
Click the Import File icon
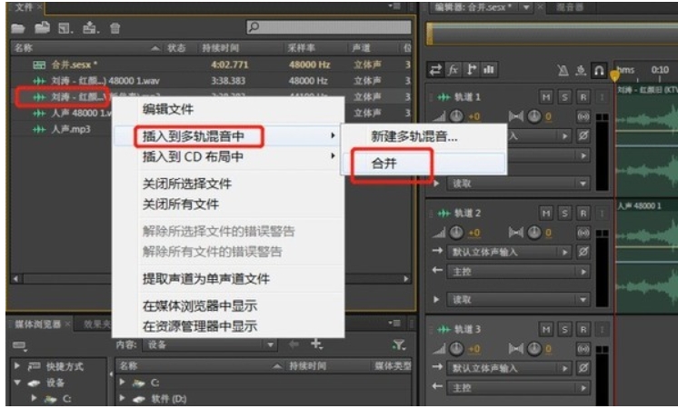pos(42,28)
